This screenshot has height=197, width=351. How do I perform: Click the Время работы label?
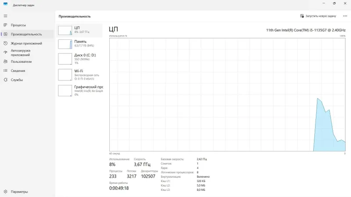(118, 183)
